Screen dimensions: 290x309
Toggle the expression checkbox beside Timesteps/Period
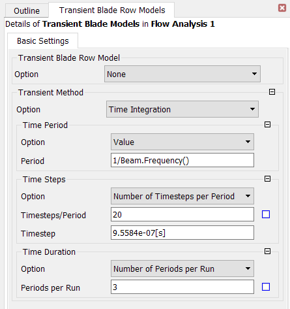click(x=266, y=214)
